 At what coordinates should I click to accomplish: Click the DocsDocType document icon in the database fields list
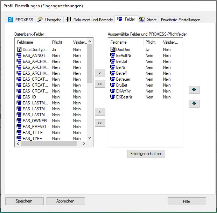(x=19, y=50)
